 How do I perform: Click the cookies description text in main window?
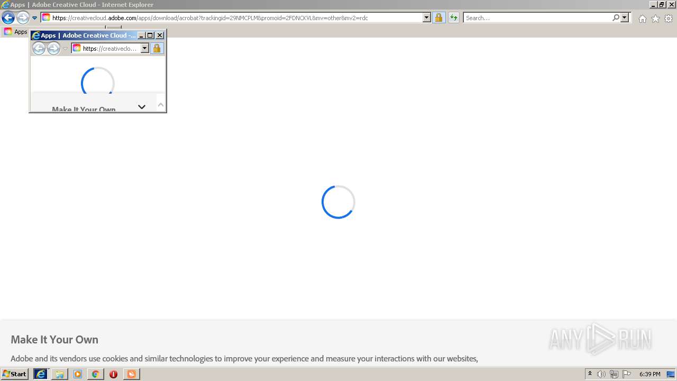point(244,359)
